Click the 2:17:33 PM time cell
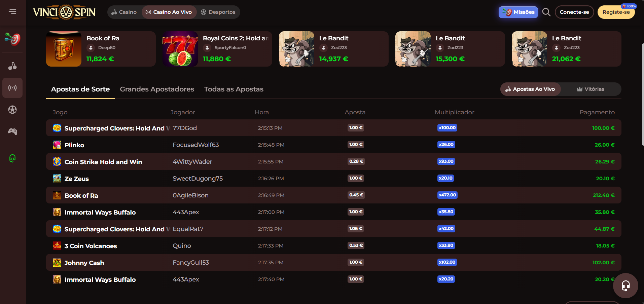644x304 pixels. point(271,245)
